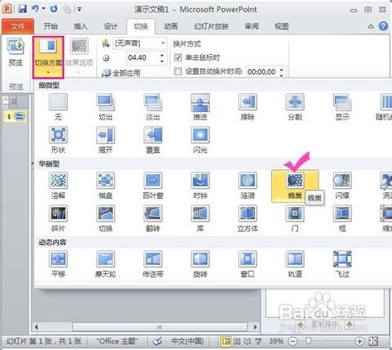Screen dimensions: 392x350
Task: Choose the 百叶窗 (Blinds) transition
Action: [153, 186]
